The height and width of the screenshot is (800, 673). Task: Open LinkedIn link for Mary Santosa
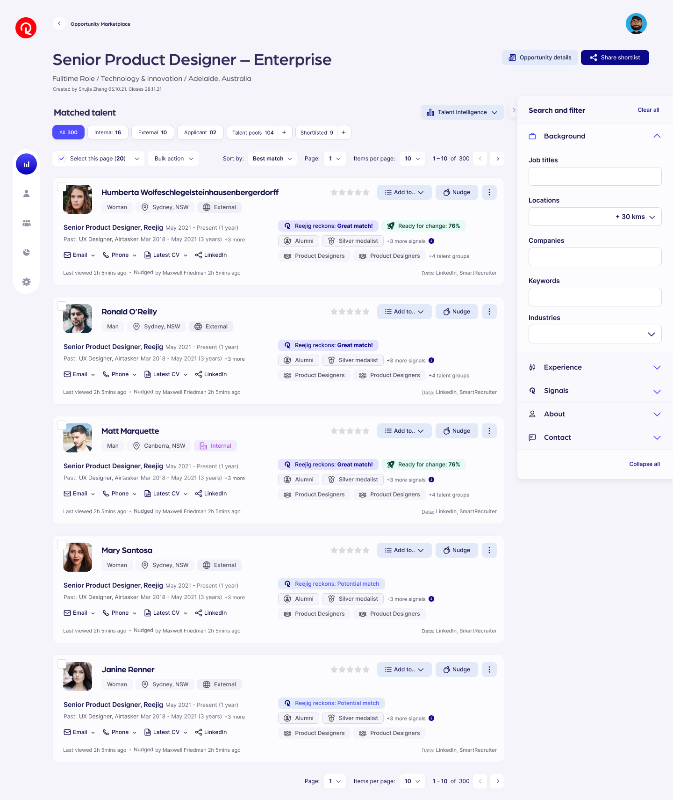(211, 613)
